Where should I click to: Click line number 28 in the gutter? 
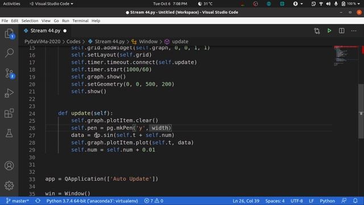coord(32,143)
